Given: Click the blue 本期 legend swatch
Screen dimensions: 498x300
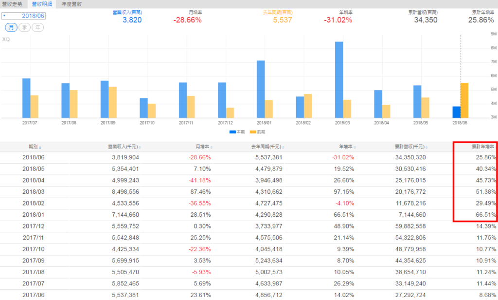Looking at the screenshot, I should click(232, 132).
